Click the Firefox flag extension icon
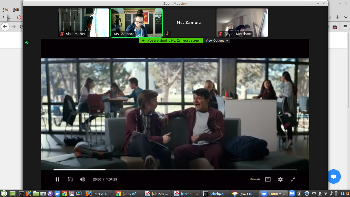The width and height of the screenshot is (350, 197). point(335,27)
